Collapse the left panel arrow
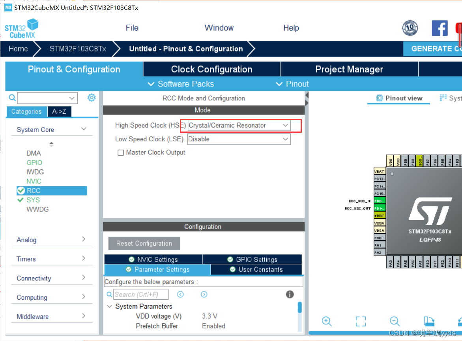Image resolution: width=462 pixels, height=341 pixels. (x=307, y=95)
